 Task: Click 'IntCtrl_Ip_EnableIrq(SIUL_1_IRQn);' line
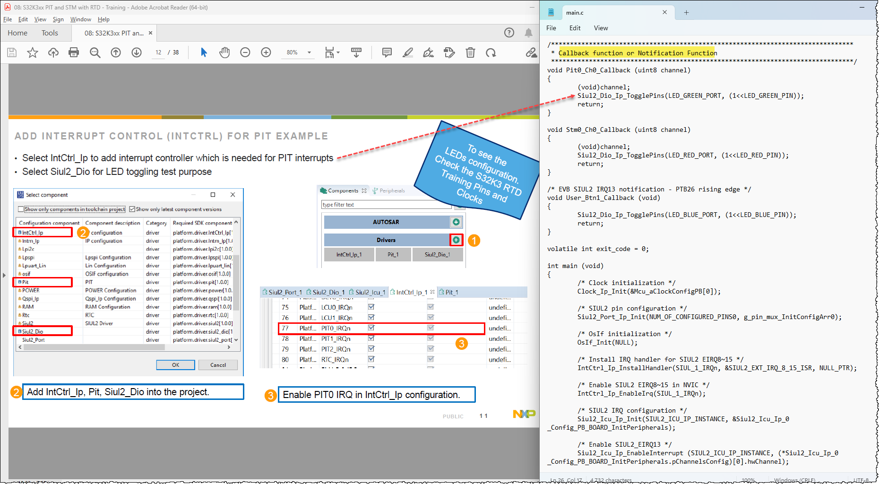pos(641,393)
